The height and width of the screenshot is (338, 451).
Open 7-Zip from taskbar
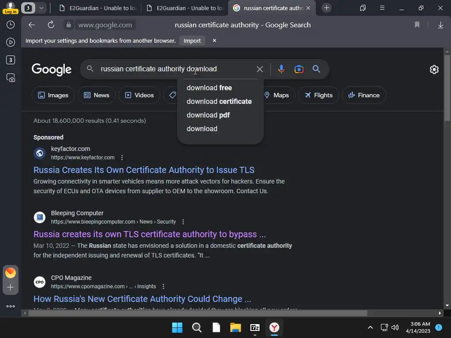[255, 327]
